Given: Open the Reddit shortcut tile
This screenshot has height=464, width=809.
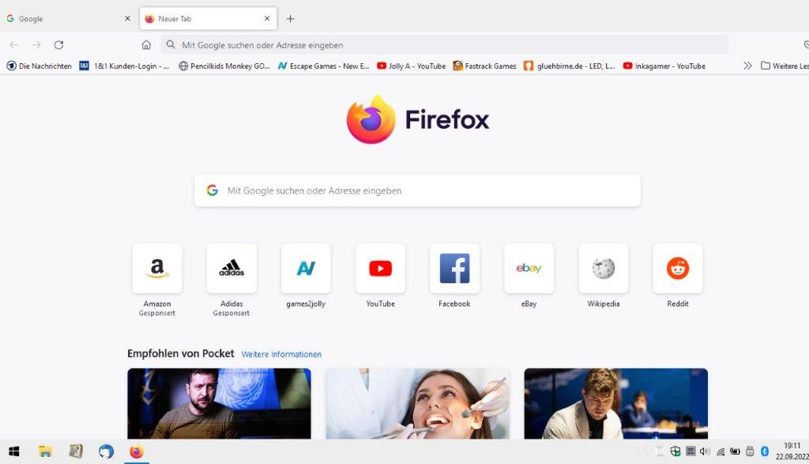Looking at the screenshot, I should (x=678, y=269).
